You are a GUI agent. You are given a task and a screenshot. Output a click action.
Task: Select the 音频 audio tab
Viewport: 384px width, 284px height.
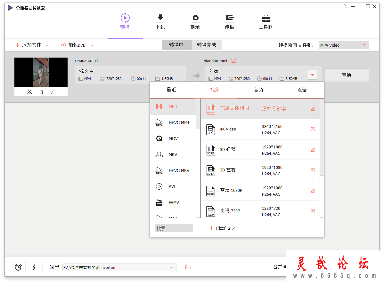(258, 90)
